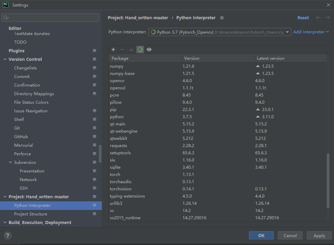The height and width of the screenshot is (245, 334).
Task: Click the project-level icon next to Python Interpreter title
Action: coord(222,18)
